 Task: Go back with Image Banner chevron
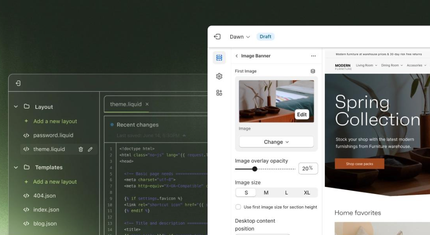tap(237, 56)
